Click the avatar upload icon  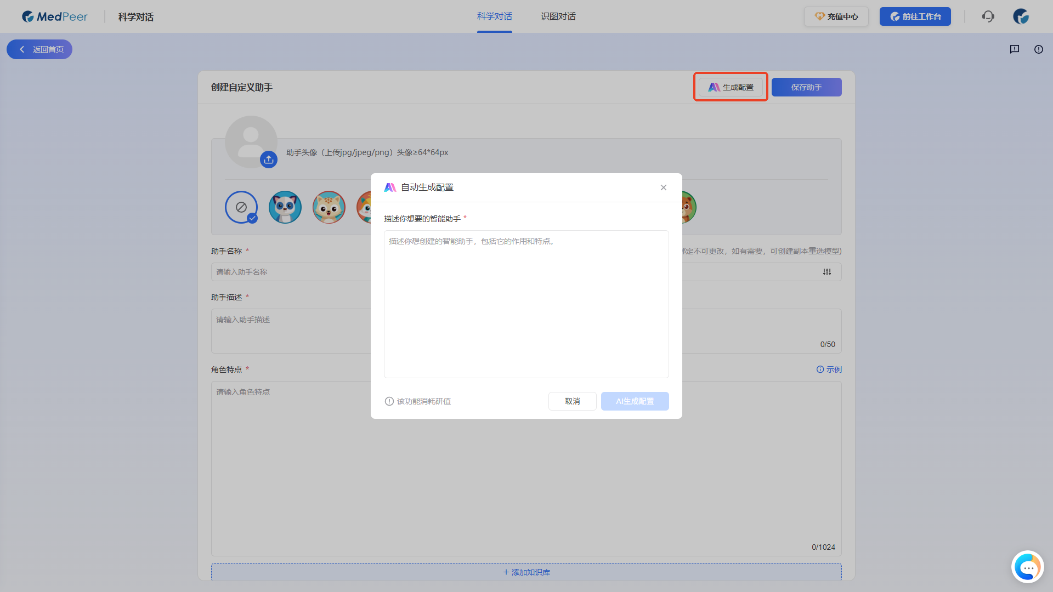tap(268, 160)
